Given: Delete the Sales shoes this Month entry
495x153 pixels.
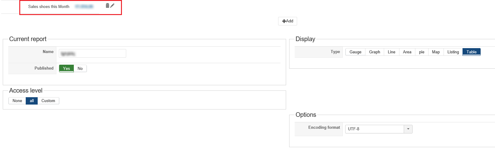Looking at the screenshot, I should point(108,6).
